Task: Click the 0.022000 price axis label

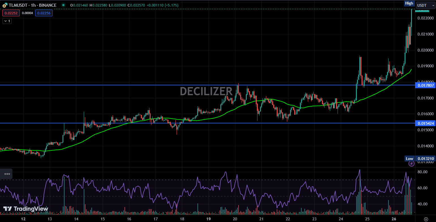Action: click(425, 18)
